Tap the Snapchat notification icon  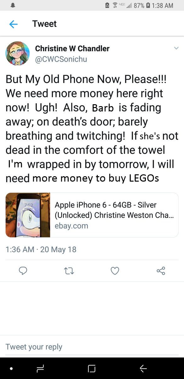coord(13,5)
